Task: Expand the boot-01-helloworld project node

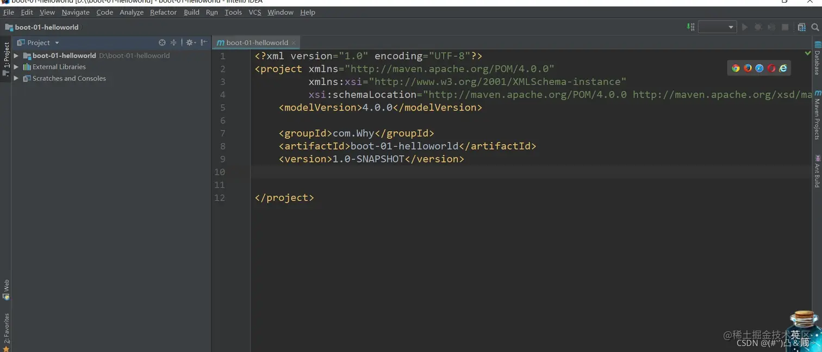Action: (16, 55)
